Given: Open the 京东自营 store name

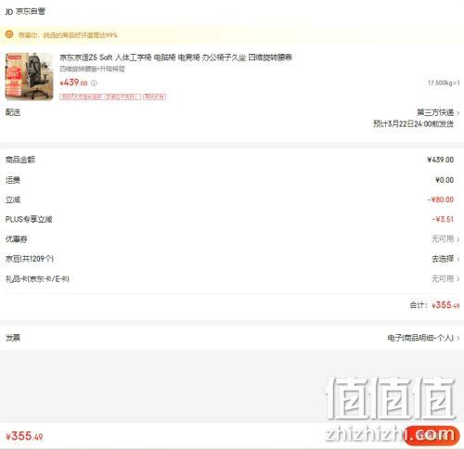Looking at the screenshot, I should (x=31, y=11).
